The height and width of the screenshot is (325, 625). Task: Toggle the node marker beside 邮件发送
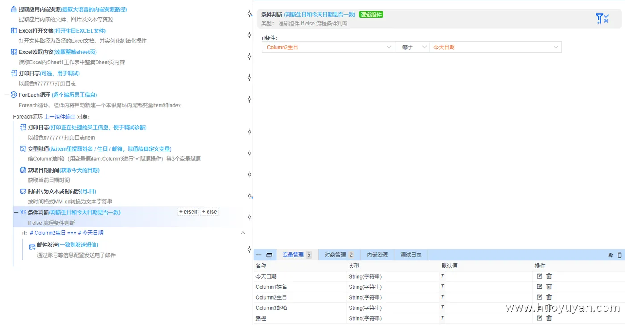250,249
